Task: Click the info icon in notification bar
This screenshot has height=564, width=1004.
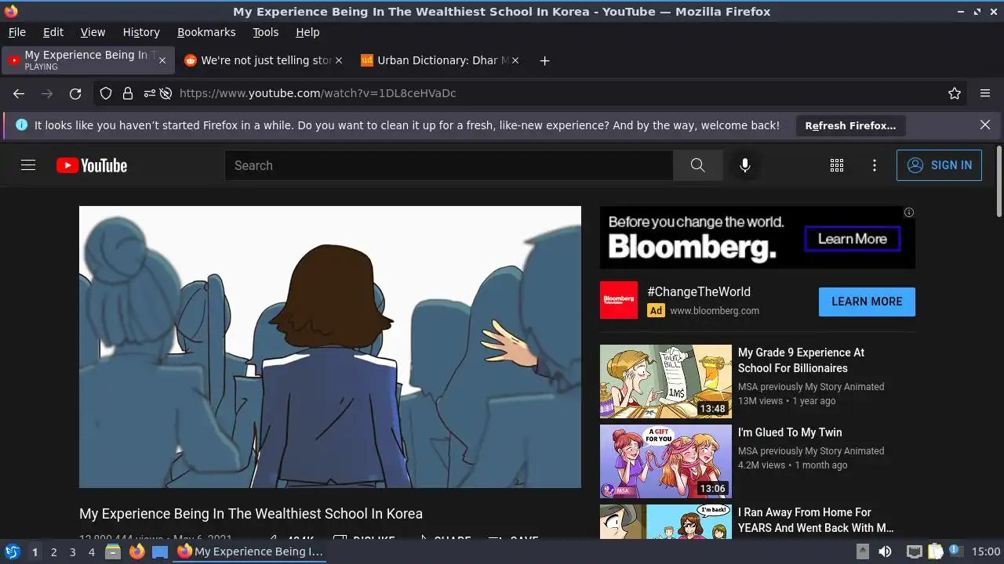Action: [x=21, y=125]
